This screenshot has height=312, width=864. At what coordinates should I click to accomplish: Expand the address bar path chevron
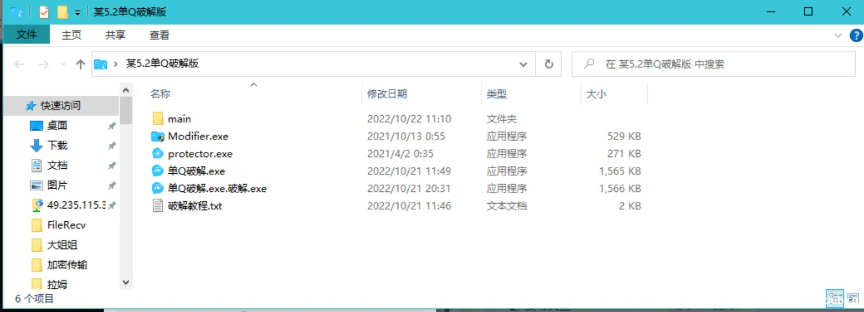(116, 64)
